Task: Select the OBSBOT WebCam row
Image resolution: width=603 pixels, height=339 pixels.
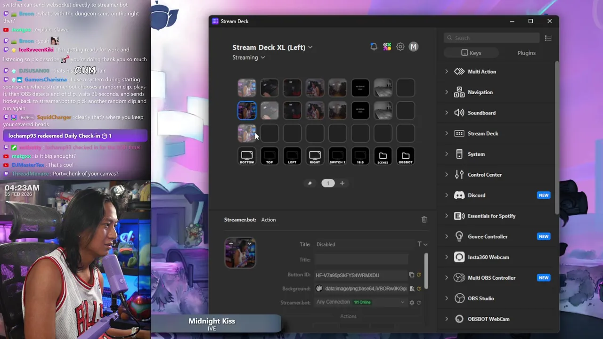Action: click(x=497, y=319)
